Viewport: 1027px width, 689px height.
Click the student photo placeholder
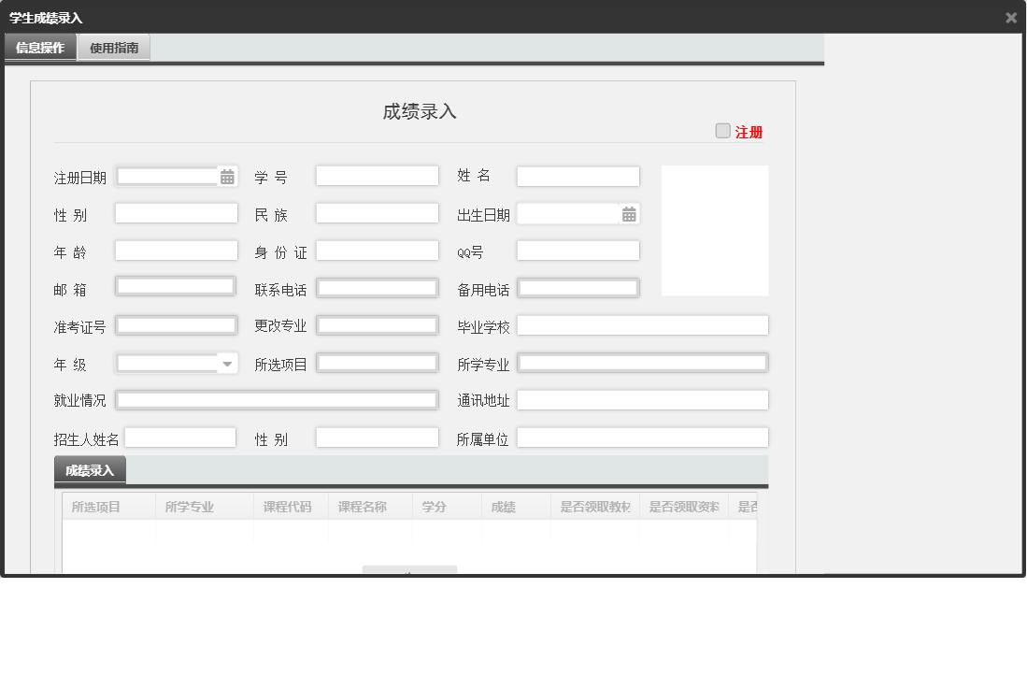click(x=715, y=231)
